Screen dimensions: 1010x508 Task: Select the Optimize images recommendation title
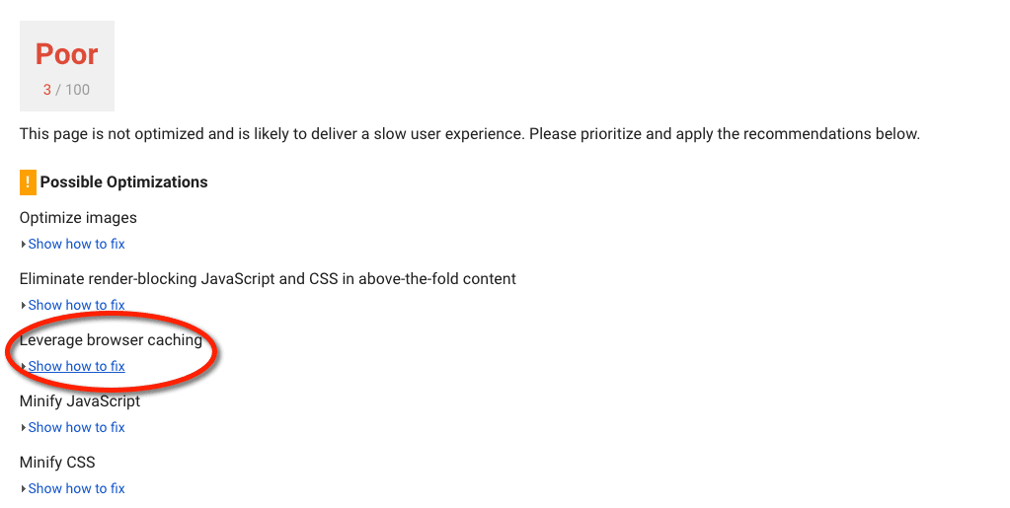(78, 218)
